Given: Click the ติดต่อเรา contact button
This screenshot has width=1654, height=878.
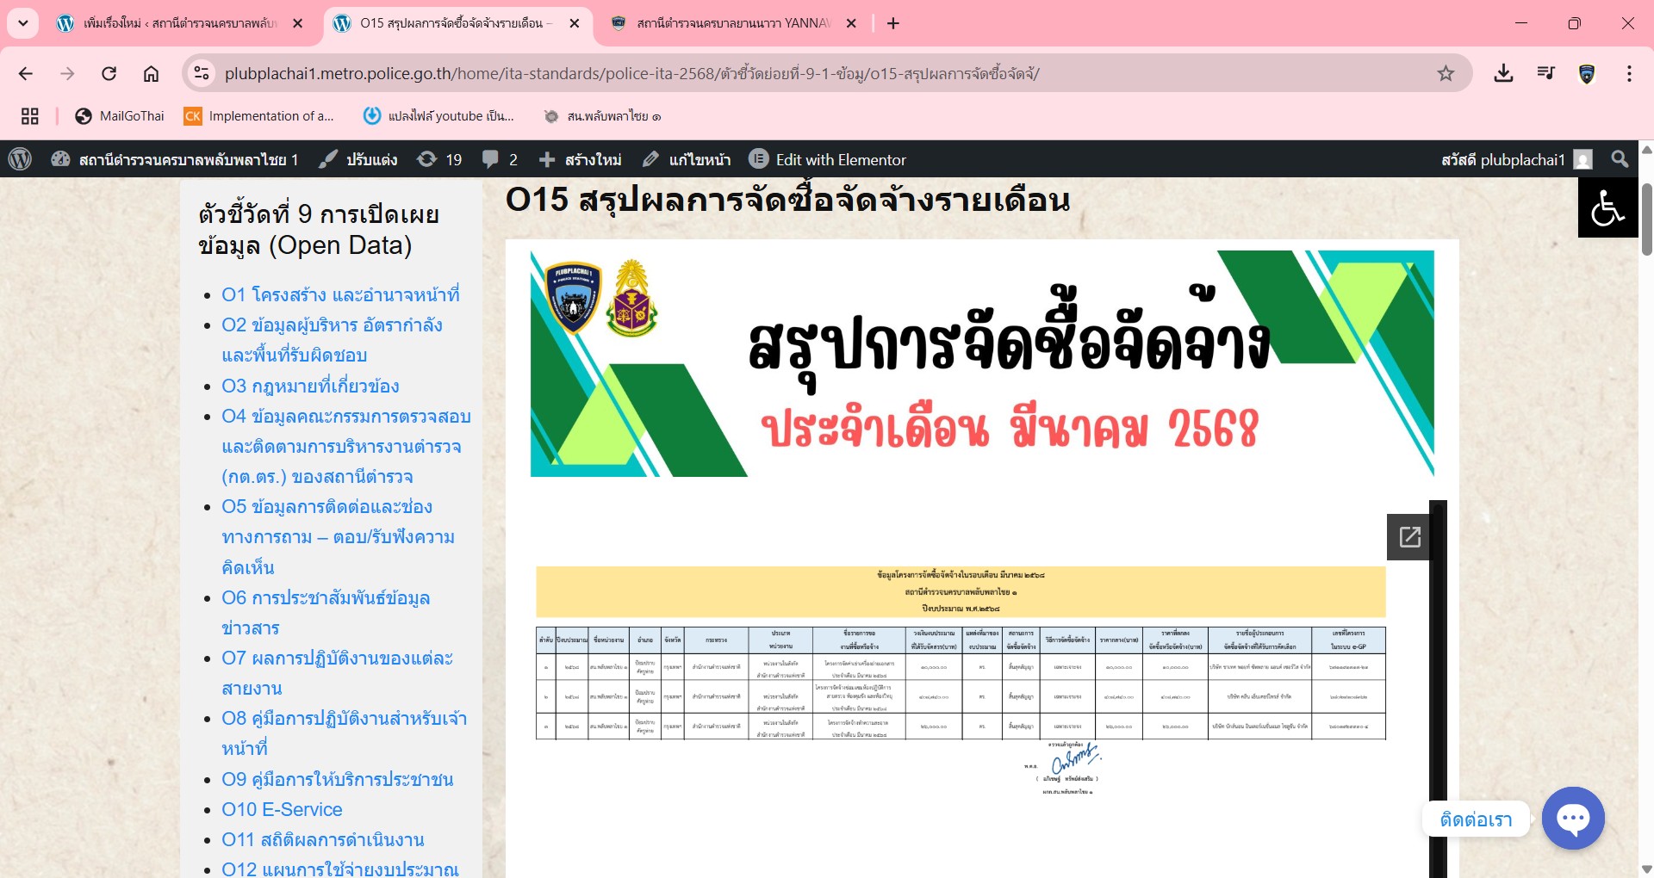Looking at the screenshot, I should (x=1476, y=819).
